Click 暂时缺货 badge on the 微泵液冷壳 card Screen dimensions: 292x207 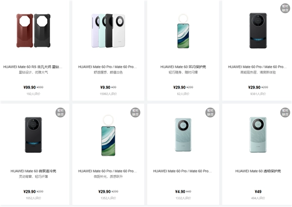[x=60, y=113]
